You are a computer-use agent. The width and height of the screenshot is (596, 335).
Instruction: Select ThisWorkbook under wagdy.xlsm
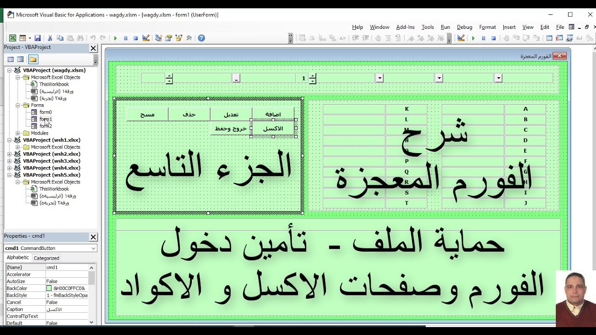tap(54, 84)
